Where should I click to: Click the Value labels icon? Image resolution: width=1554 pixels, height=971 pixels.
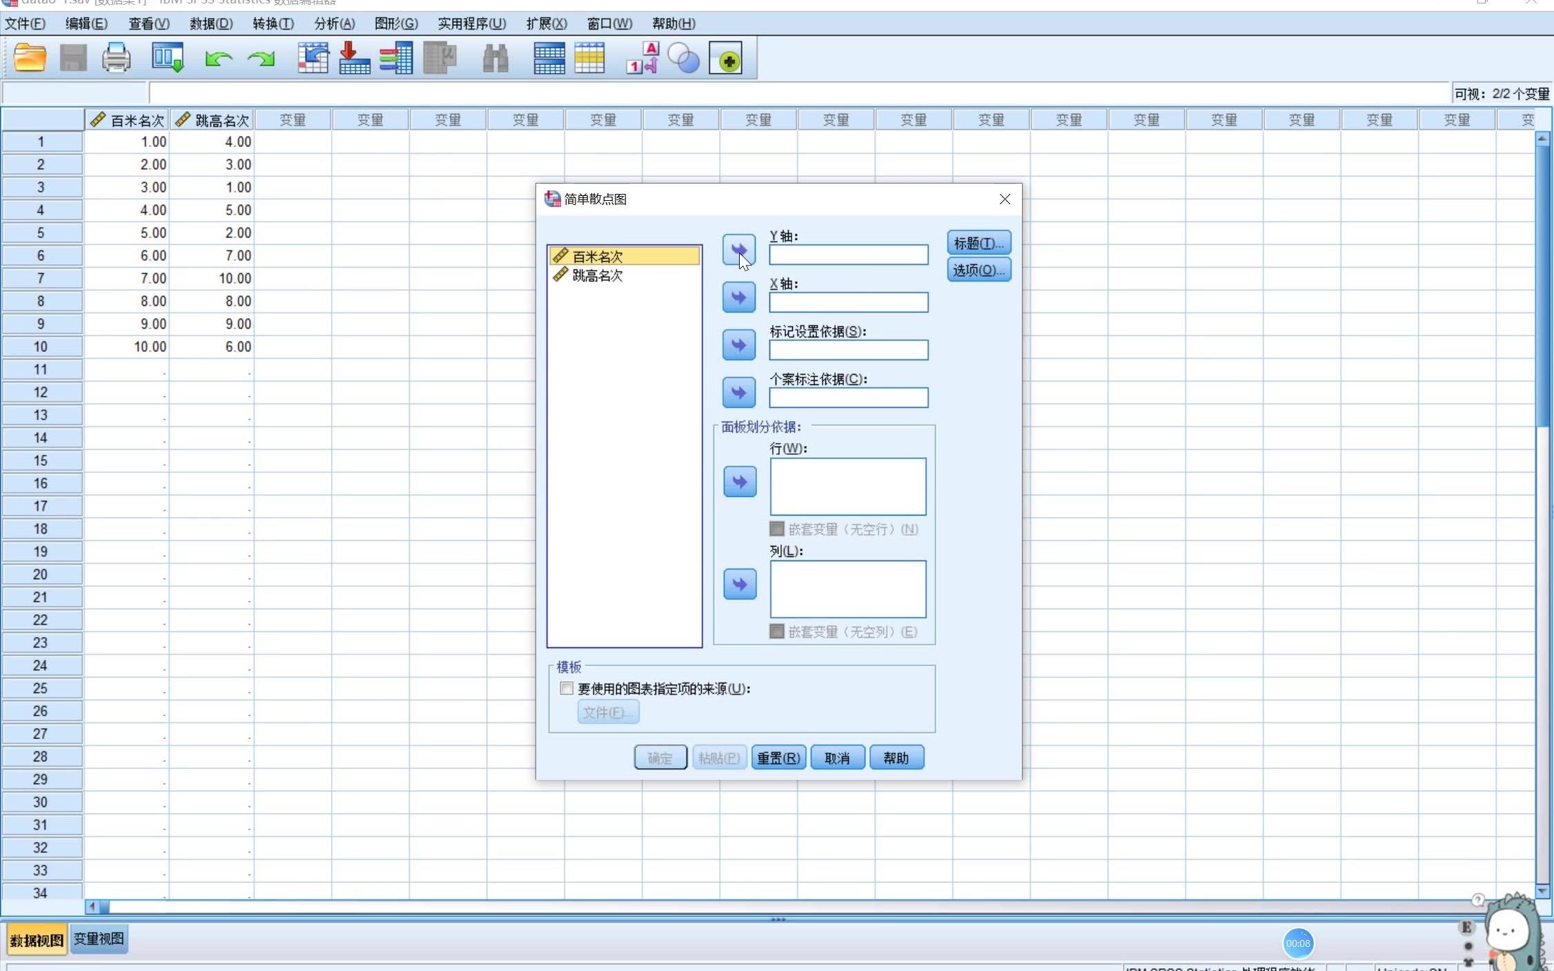[642, 58]
